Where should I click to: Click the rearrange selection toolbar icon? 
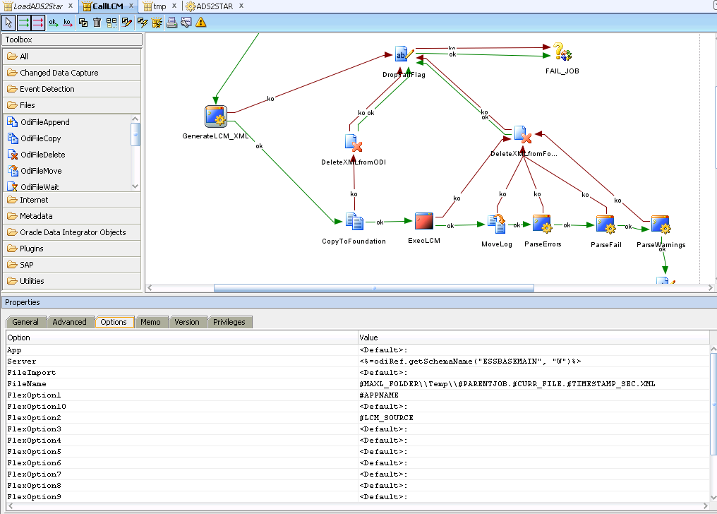(112, 23)
